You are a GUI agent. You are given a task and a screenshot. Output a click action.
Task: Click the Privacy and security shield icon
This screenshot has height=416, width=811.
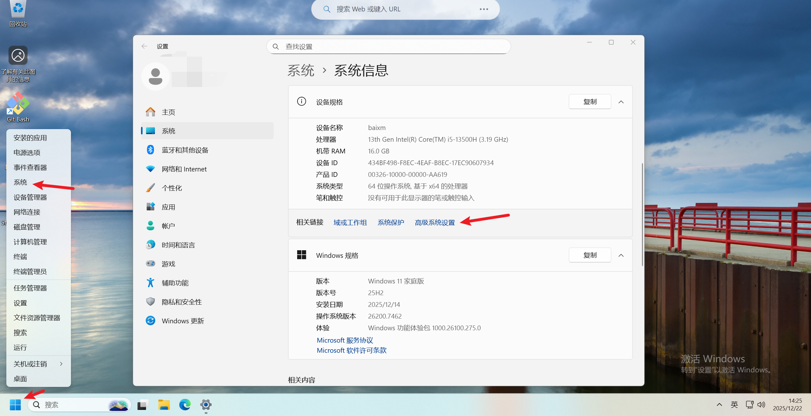click(x=150, y=302)
